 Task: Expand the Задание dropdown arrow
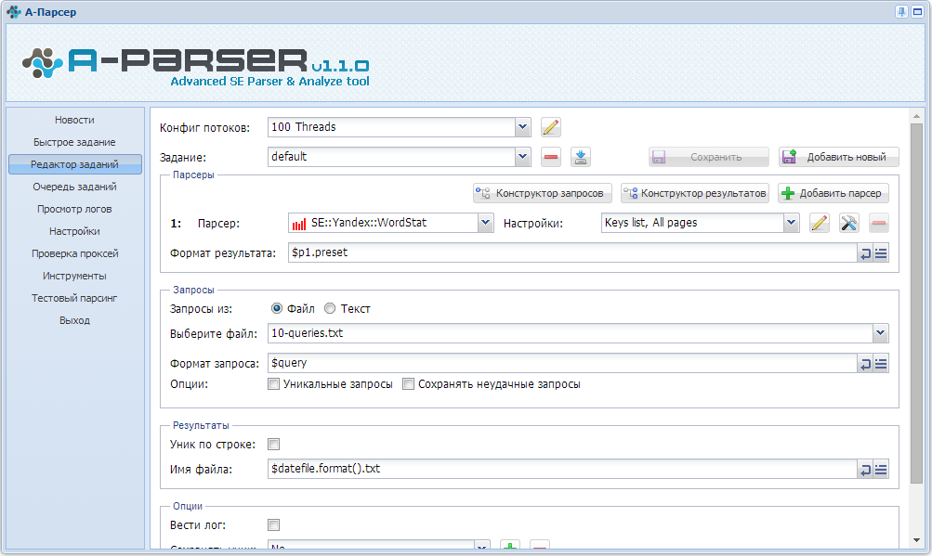coord(522,157)
